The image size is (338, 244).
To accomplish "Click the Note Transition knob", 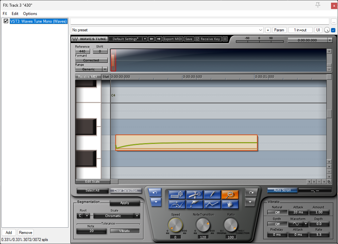I will click(x=203, y=225).
